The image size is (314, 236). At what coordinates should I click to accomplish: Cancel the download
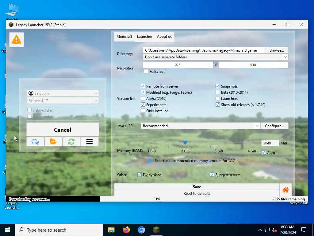(x=63, y=130)
